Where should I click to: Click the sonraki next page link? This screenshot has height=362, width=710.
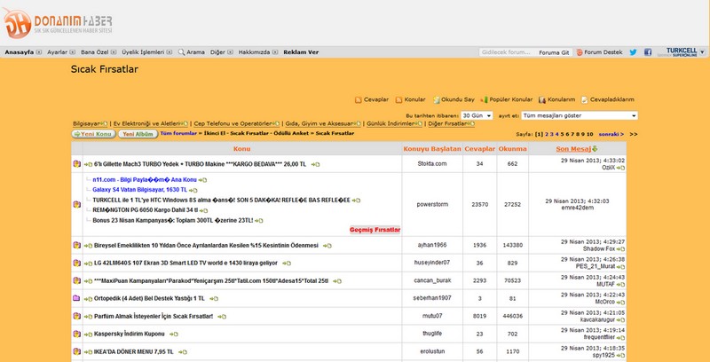click(x=611, y=134)
